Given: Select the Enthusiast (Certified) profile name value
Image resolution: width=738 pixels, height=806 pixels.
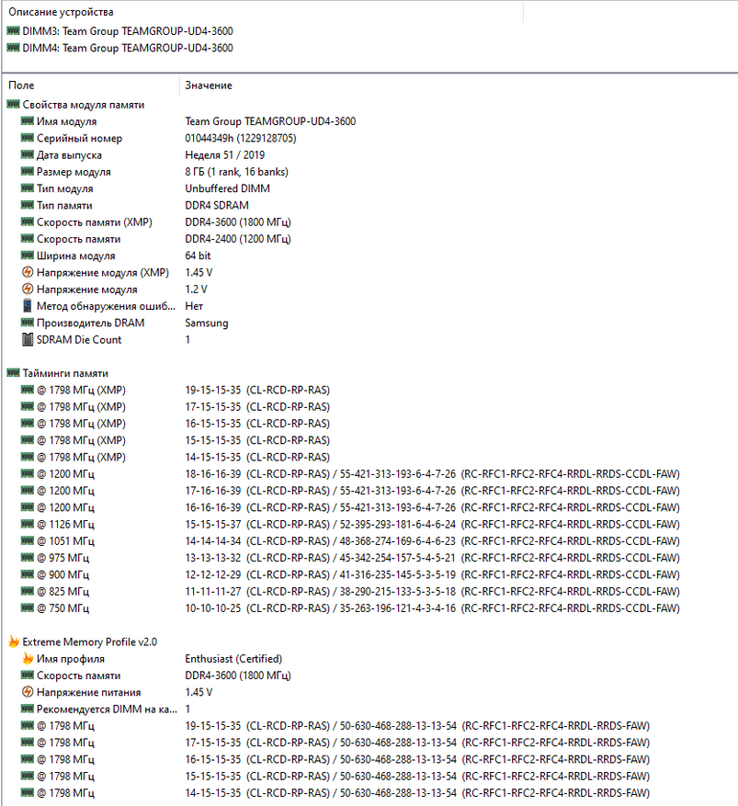Looking at the screenshot, I should point(233,658).
